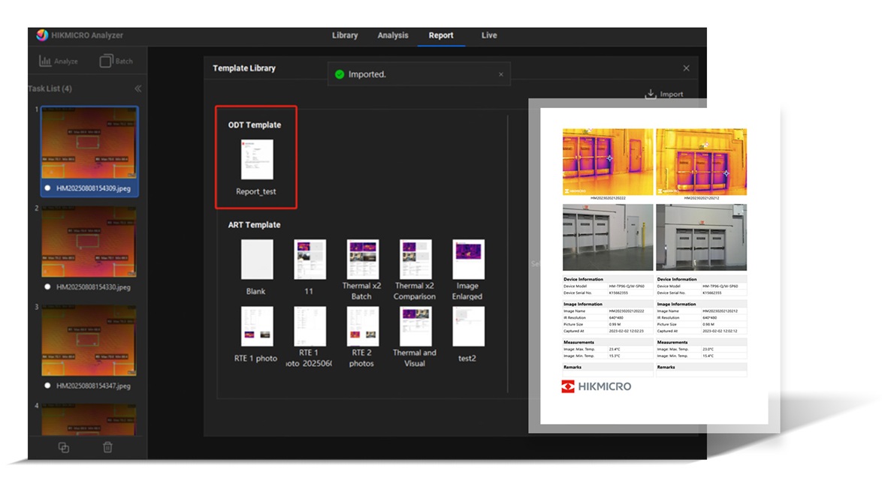Open the Report_test ODT template
Image resolution: width=882 pixels, height=481 pixels.
tap(257, 158)
